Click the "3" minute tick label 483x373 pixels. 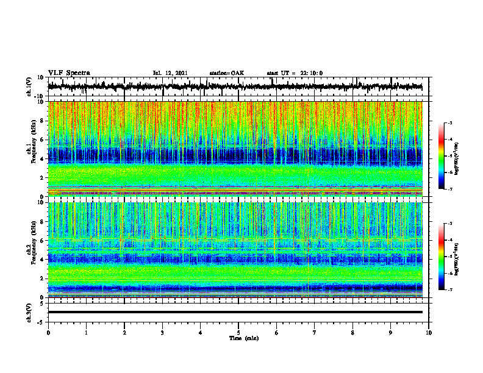[162, 333]
